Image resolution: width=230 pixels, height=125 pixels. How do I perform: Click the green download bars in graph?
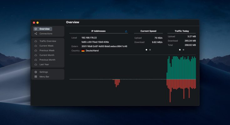pyautogui.click(x=181, y=69)
